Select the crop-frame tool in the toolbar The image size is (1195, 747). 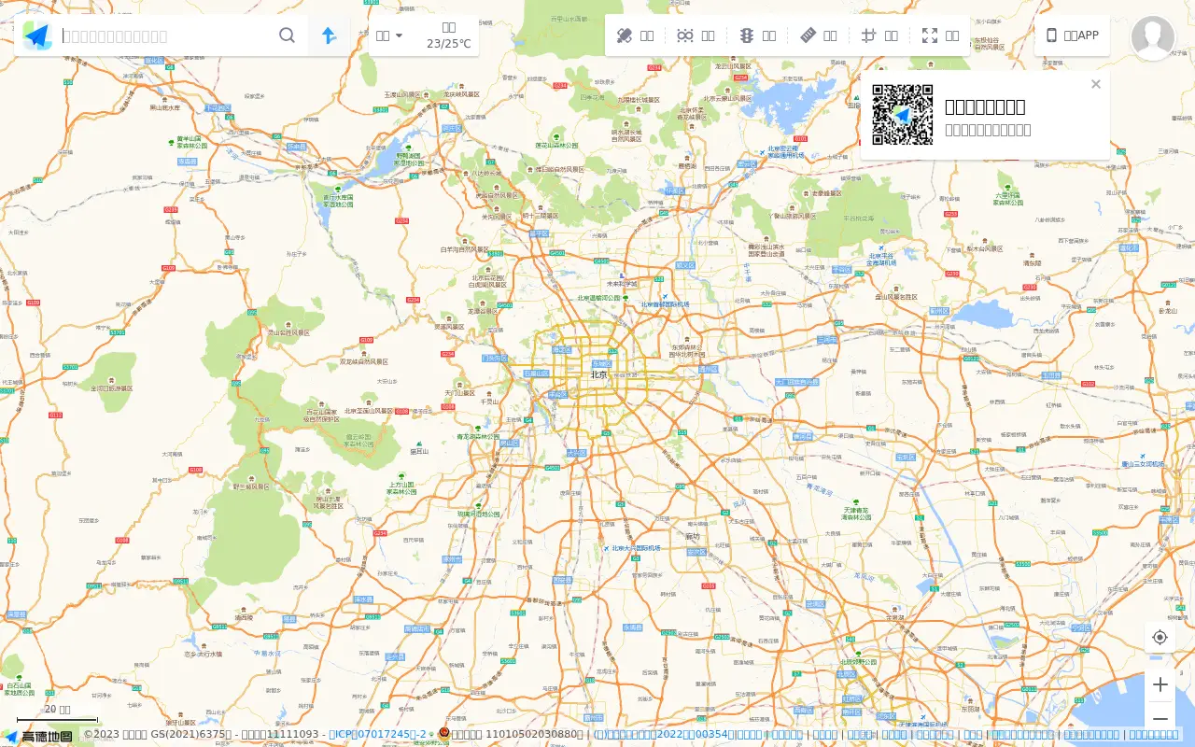(879, 35)
